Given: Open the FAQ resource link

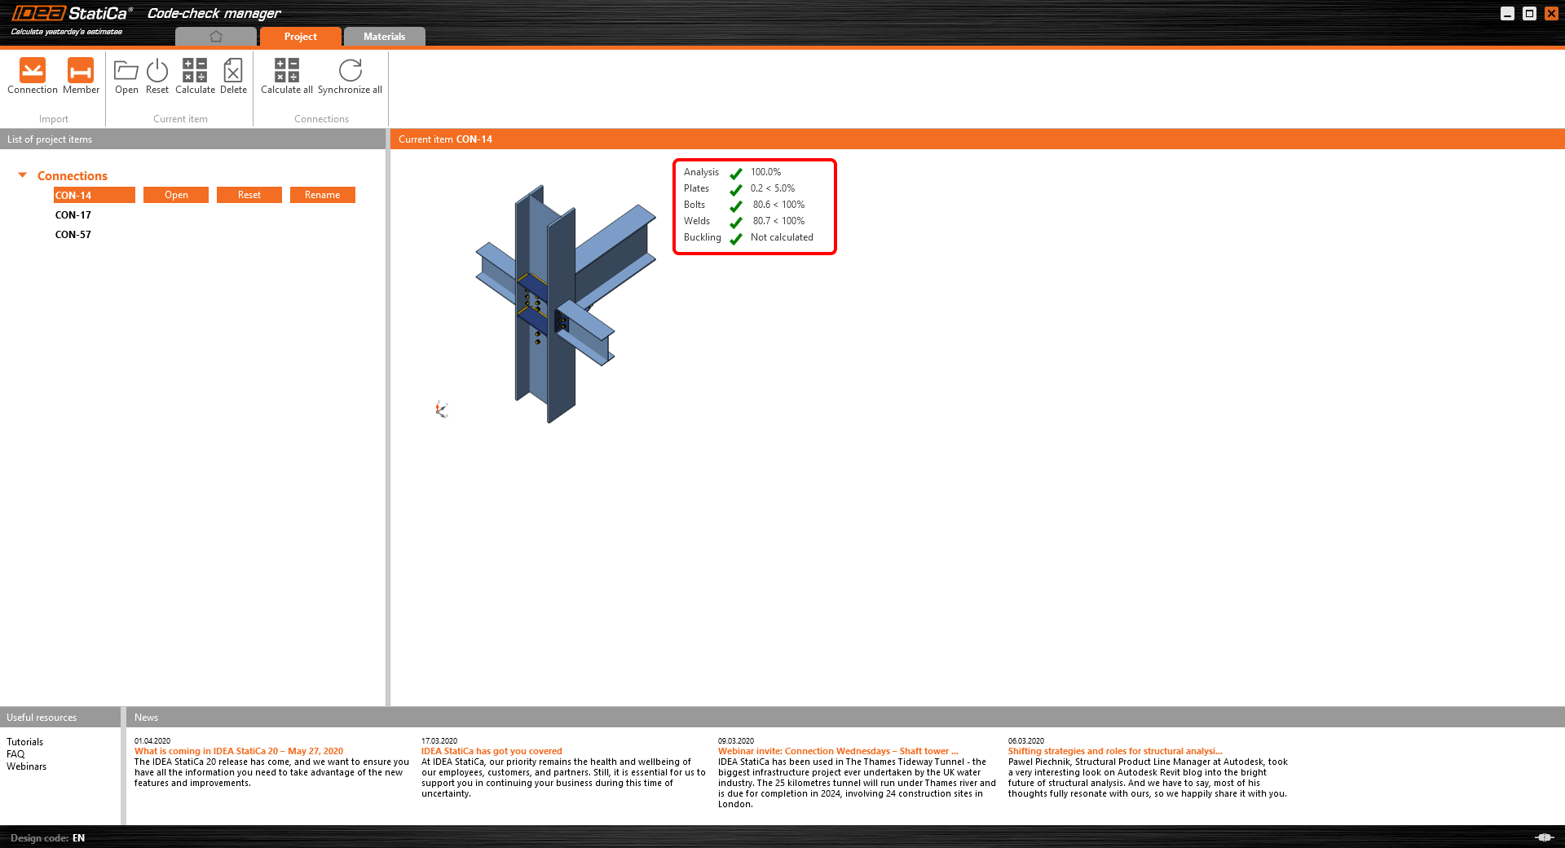Looking at the screenshot, I should click(x=15, y=754).
